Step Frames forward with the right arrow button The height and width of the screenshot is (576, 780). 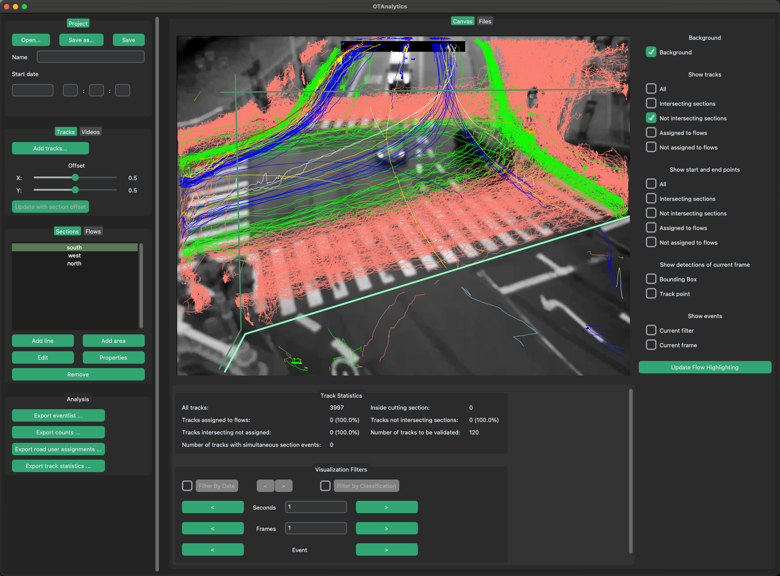pyautogui.click(x=386, y=528)
